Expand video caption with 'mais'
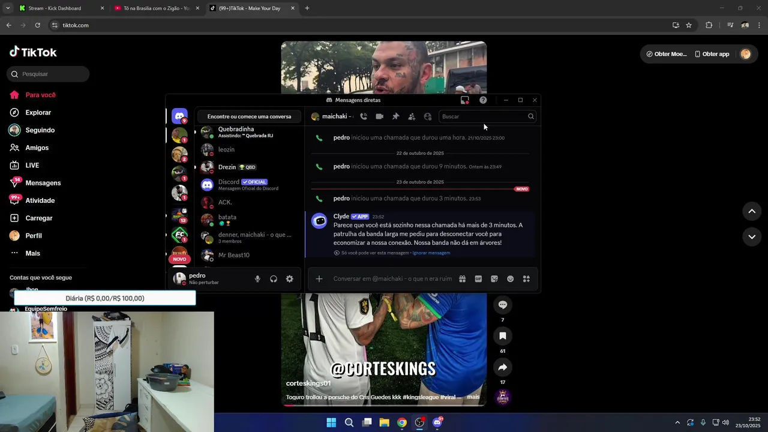Screen dimensions: 768x432 (x=473, y=397)
